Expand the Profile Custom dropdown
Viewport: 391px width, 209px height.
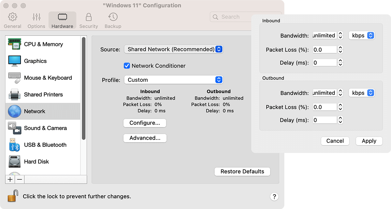tap(173, 80)
